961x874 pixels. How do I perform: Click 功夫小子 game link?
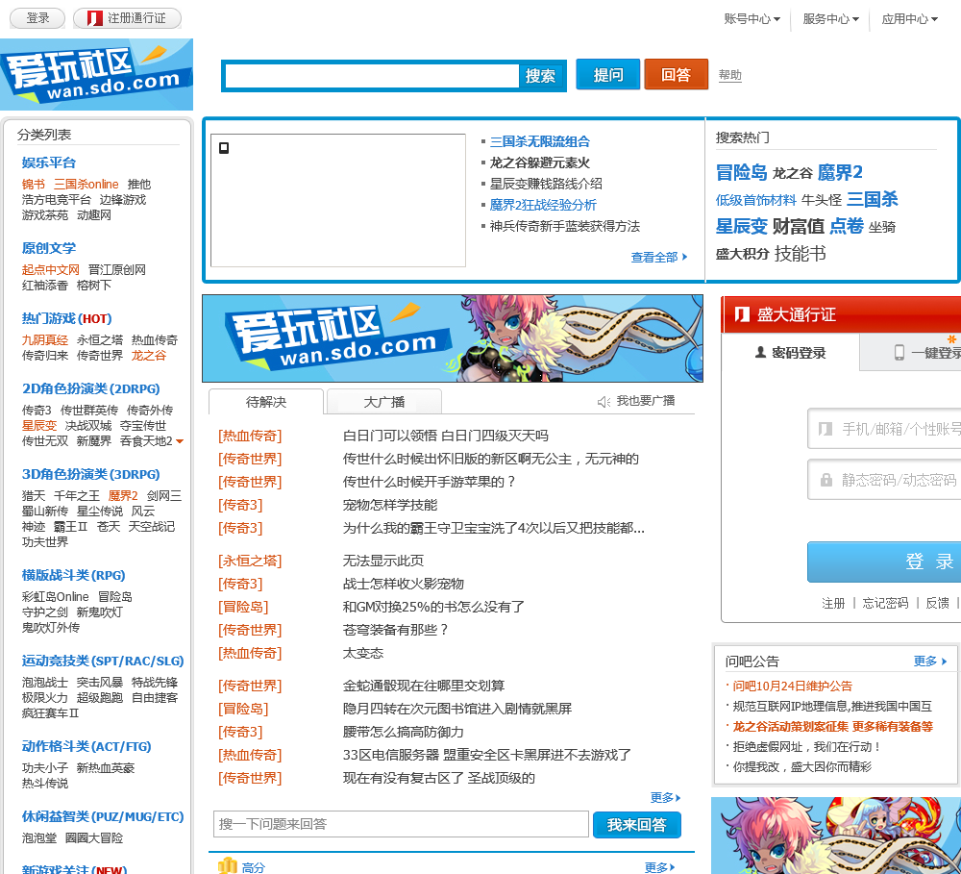(x=45, y=768)
